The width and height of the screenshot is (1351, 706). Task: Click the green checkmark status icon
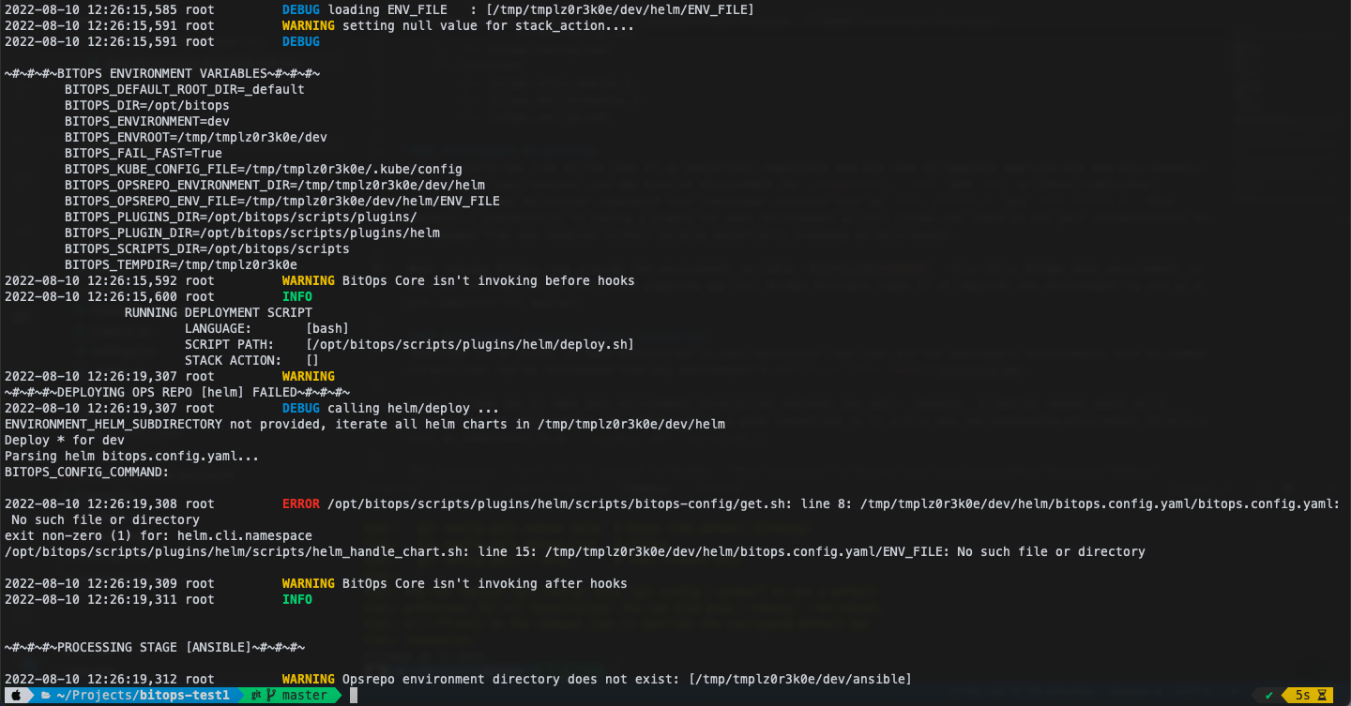click(1268, 696)
